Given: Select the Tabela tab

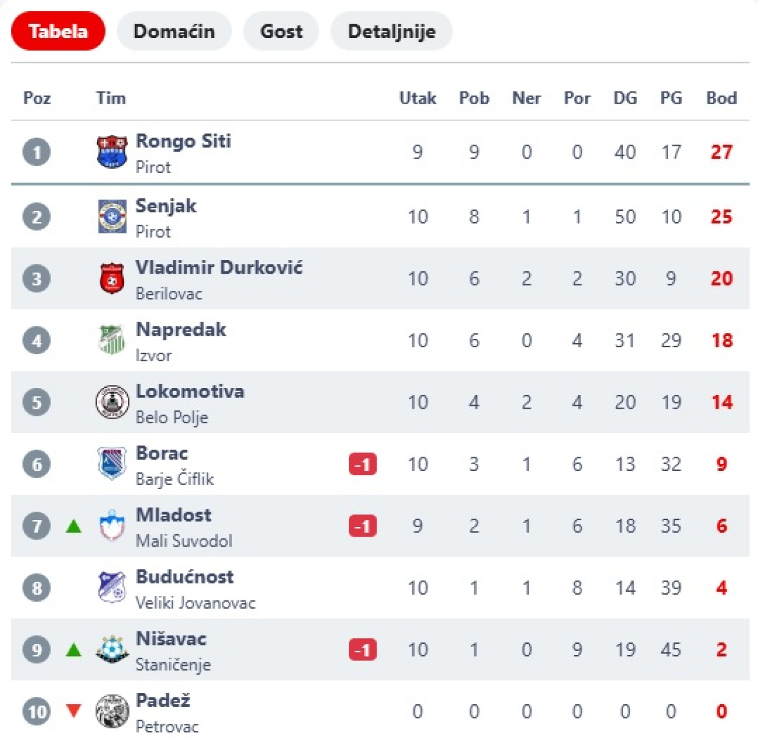Looking at the screenshot, I should coord(58,31).
